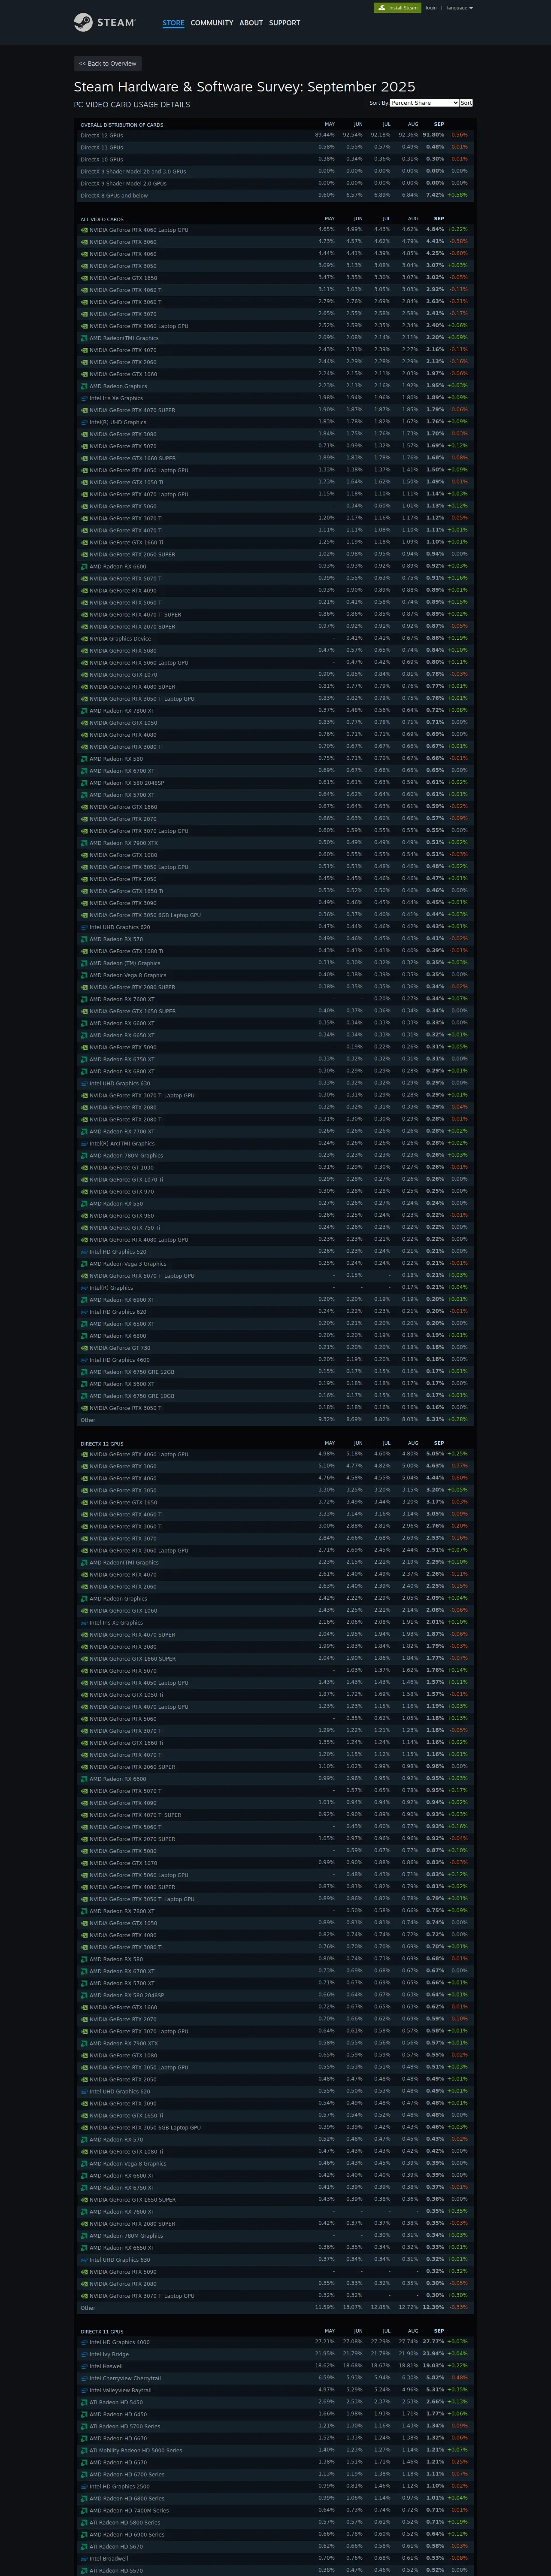
Task: Click AMD logo beside ATI Mobility Radeon HD 5000 Series
Action: point(84,2450)
